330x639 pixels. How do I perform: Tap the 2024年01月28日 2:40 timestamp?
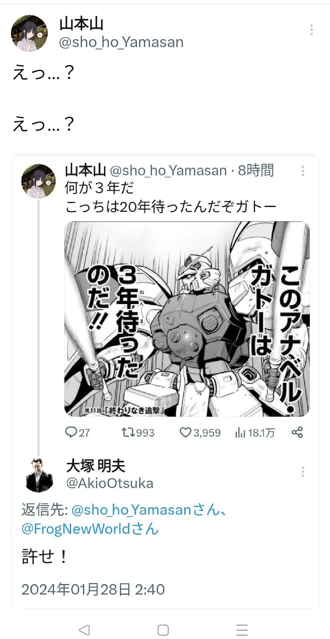pyautogui.click(x=93, y=589)
